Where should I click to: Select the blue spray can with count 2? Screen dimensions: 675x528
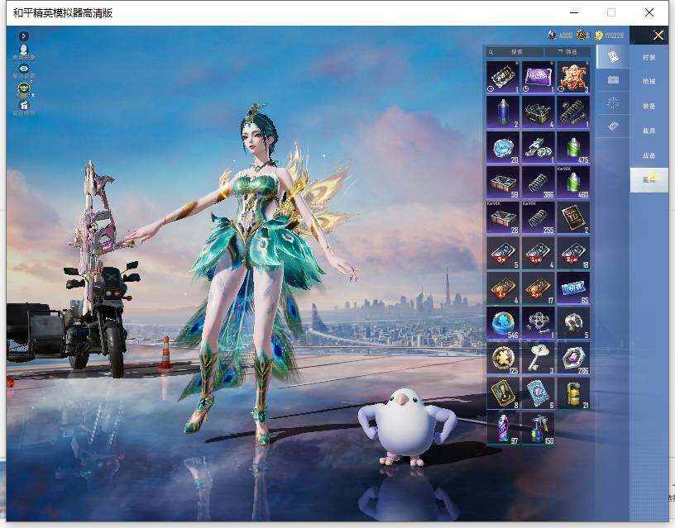pos(503,112)
